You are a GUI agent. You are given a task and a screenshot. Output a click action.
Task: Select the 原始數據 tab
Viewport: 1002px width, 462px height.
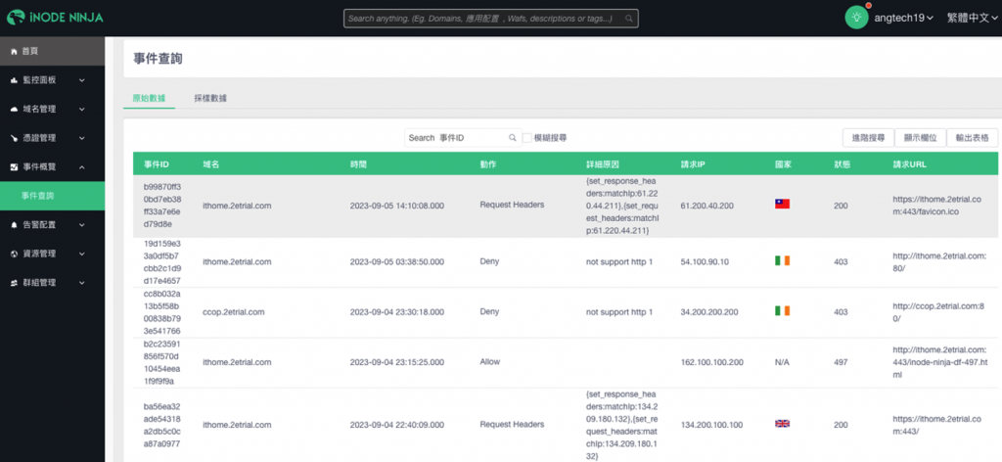coord(149,99)
